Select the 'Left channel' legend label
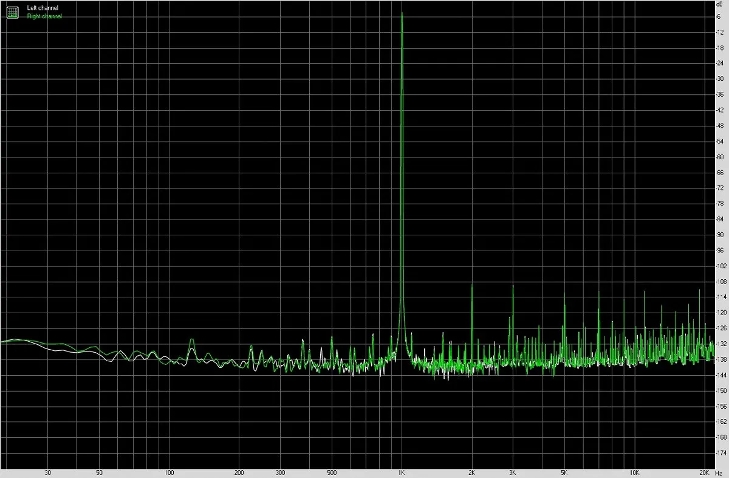The height and width of the screenshot is (478, 729). tap(43, 8)
